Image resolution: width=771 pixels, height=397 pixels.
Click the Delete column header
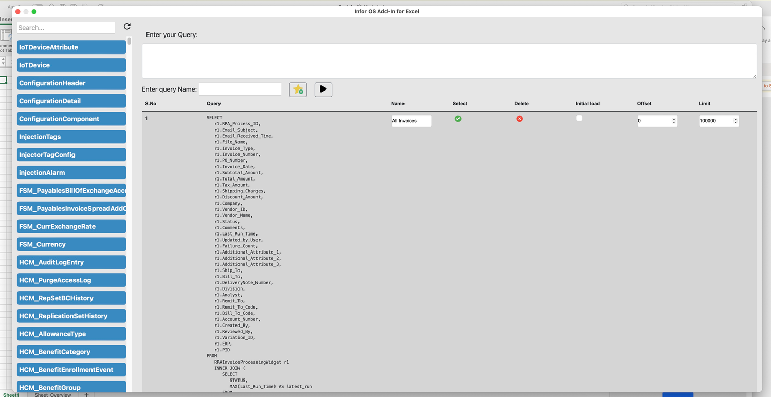point(521,104)
